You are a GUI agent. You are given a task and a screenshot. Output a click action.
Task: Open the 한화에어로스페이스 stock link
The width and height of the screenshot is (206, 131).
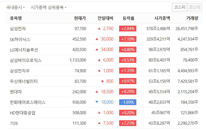point(28,102)
